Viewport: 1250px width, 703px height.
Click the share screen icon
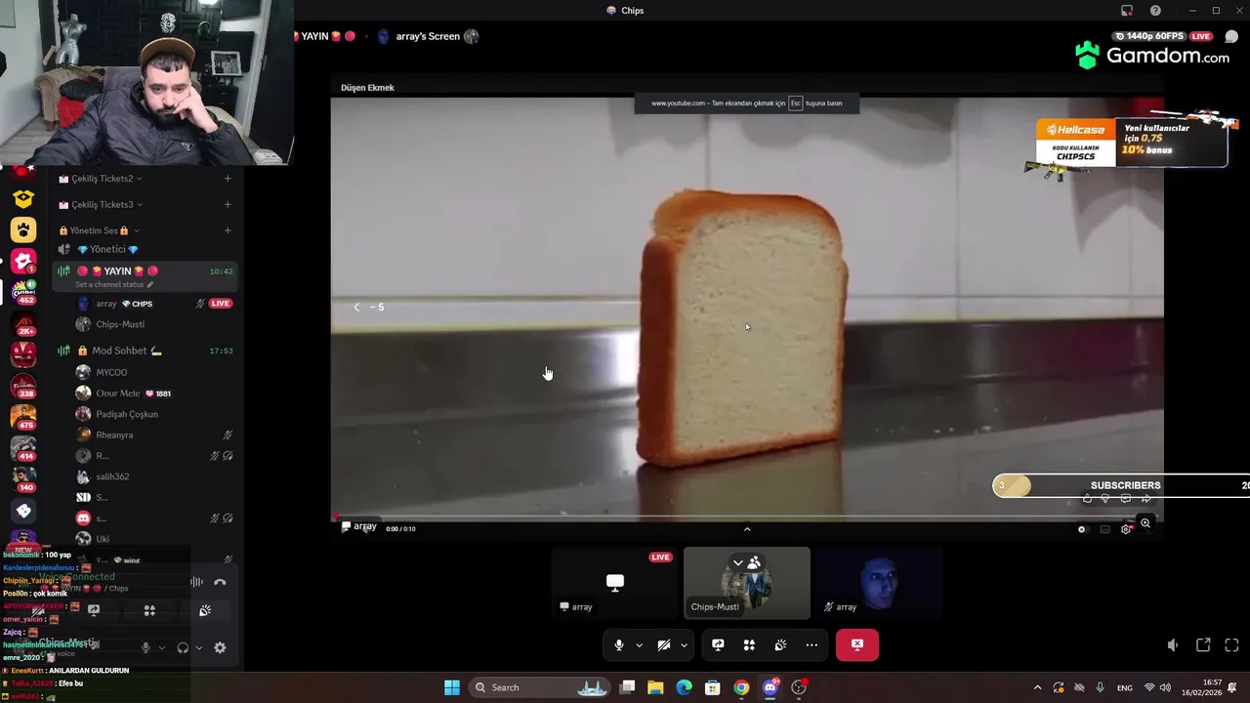coord(718,645)
